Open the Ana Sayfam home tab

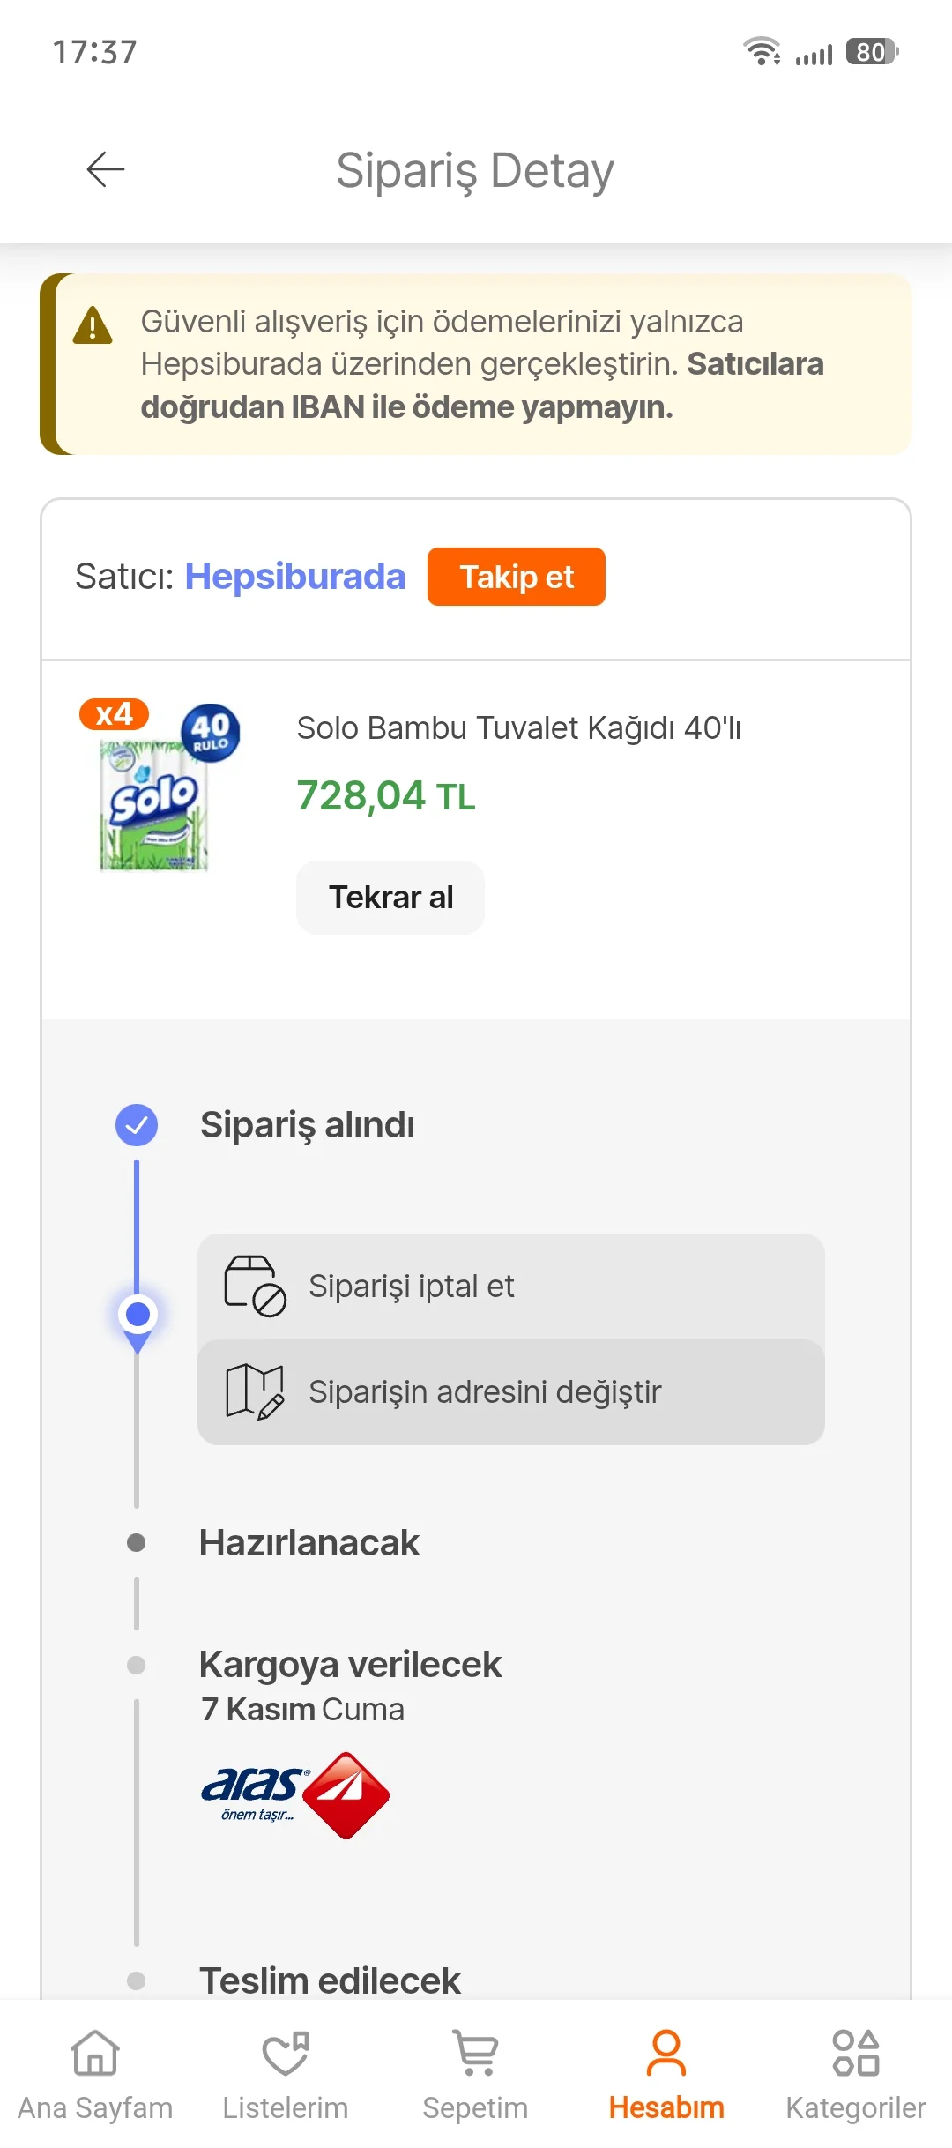(x=95, y=2072)
